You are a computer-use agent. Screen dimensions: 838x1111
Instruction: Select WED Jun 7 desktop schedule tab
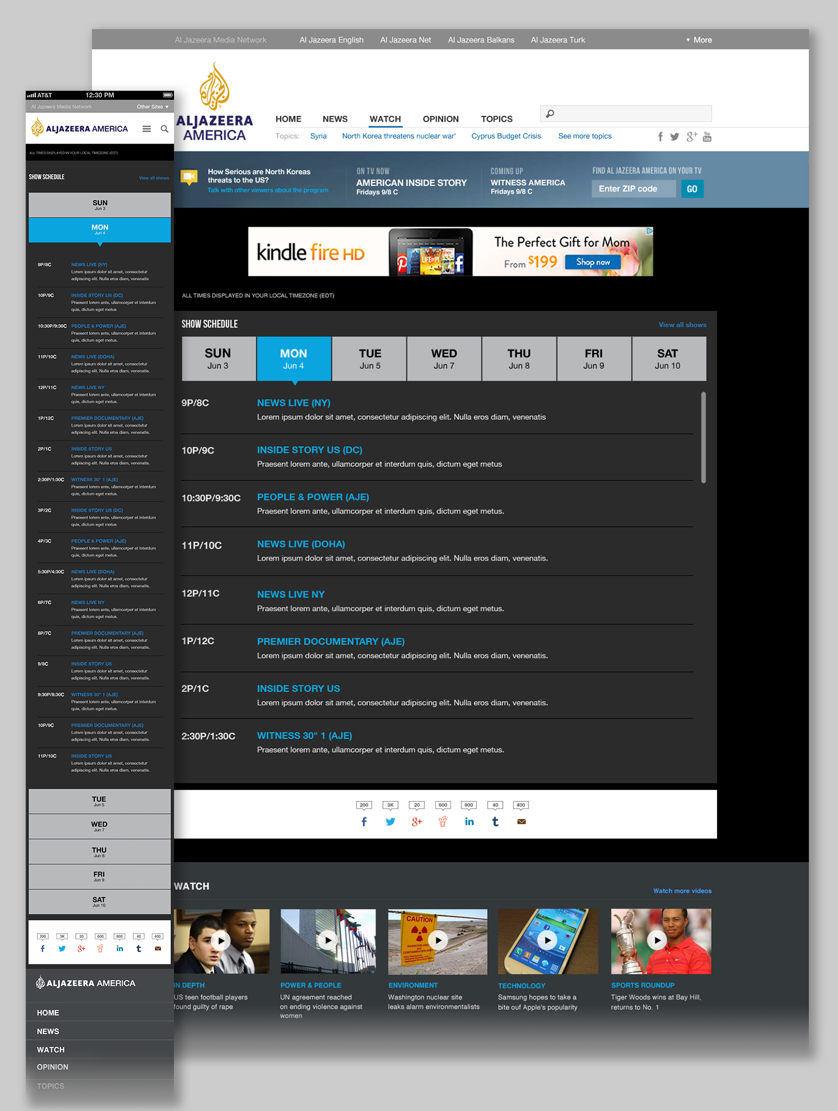tap(444, 359)
